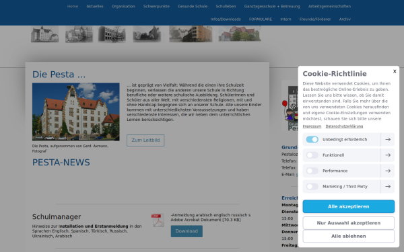Open the Datenschutzerklärung link
The image size is (404, 252).
(x=344, y=126)
